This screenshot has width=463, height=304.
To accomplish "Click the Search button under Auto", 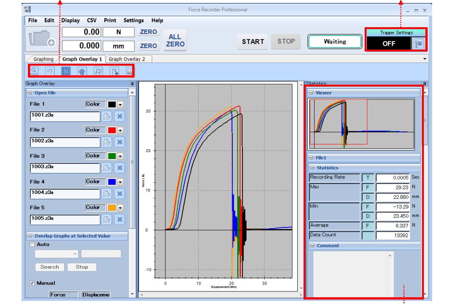I will (50, 267).
